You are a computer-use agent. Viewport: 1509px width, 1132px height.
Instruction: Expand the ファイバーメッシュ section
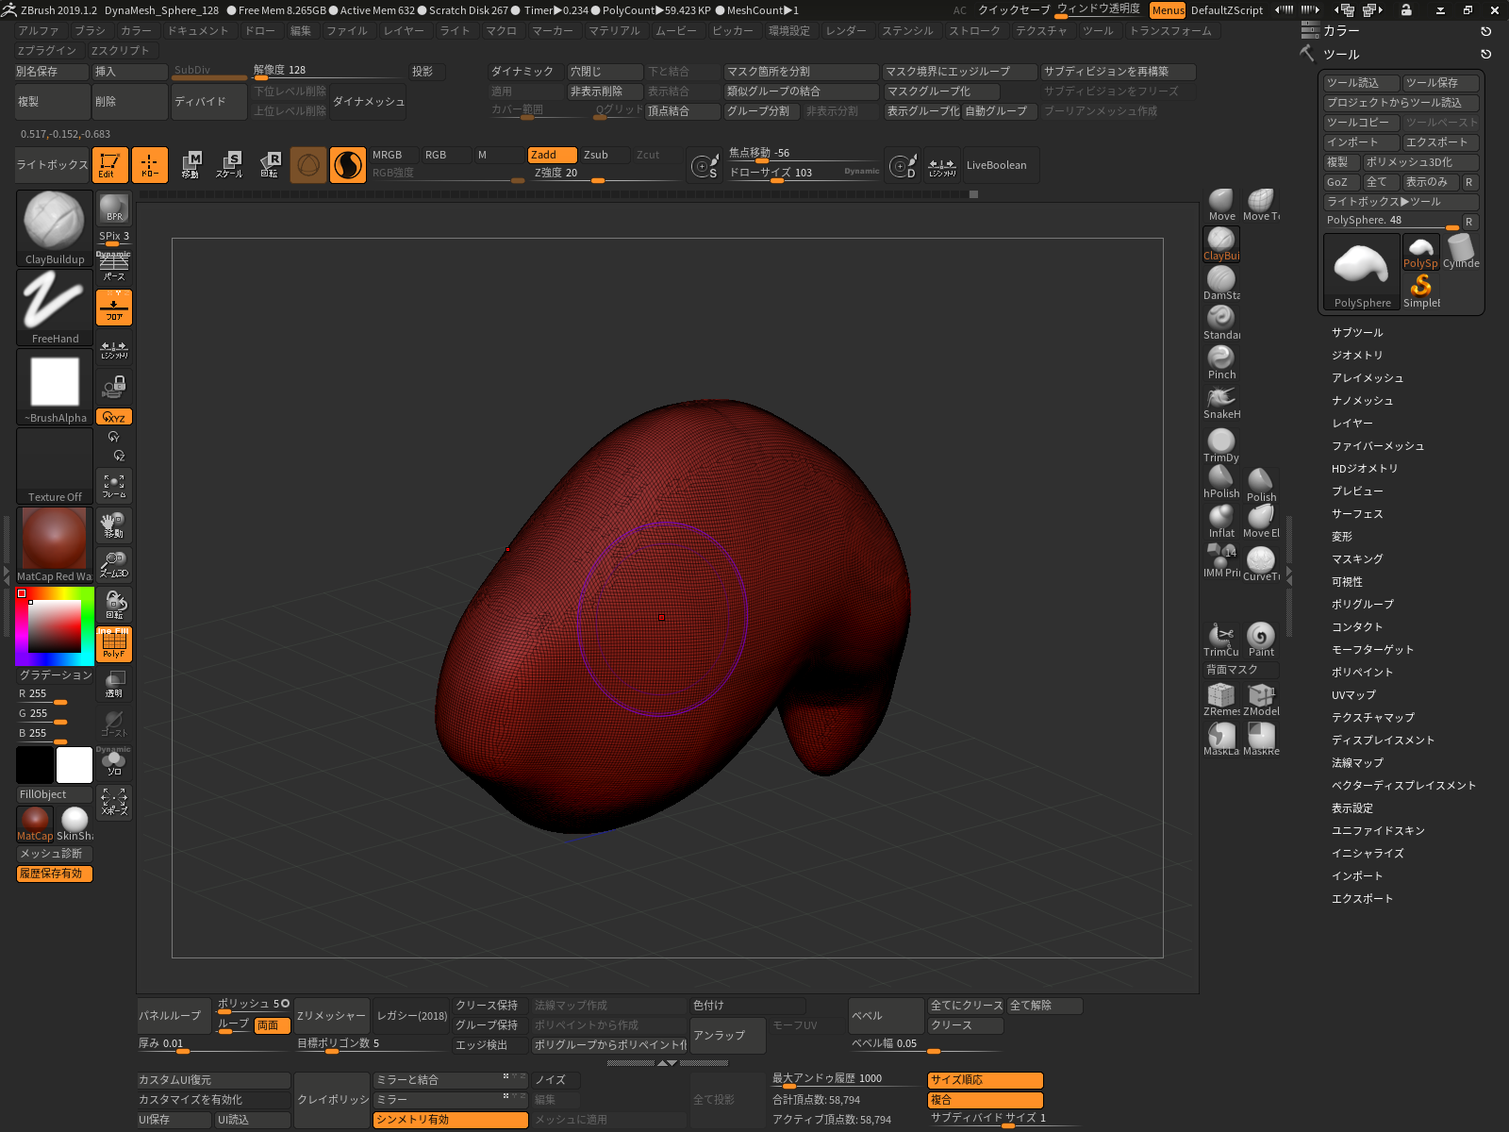pyautogui.click(x=1378, y=446)
